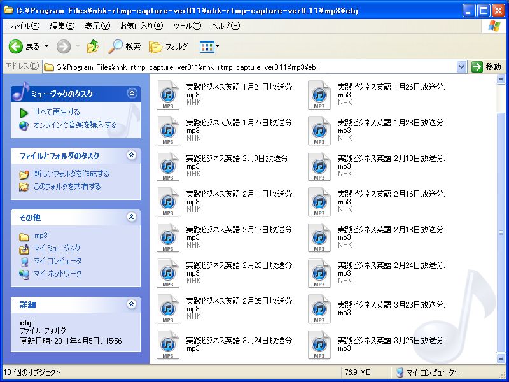This screenshot has height=382, width=509.
Task: Click the 18 個のオブジェクト status text
Action: click(31, 372)
